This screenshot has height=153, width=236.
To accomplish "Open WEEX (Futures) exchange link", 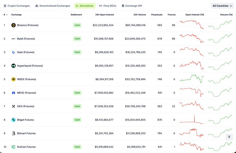I will [x=26, y=79].
